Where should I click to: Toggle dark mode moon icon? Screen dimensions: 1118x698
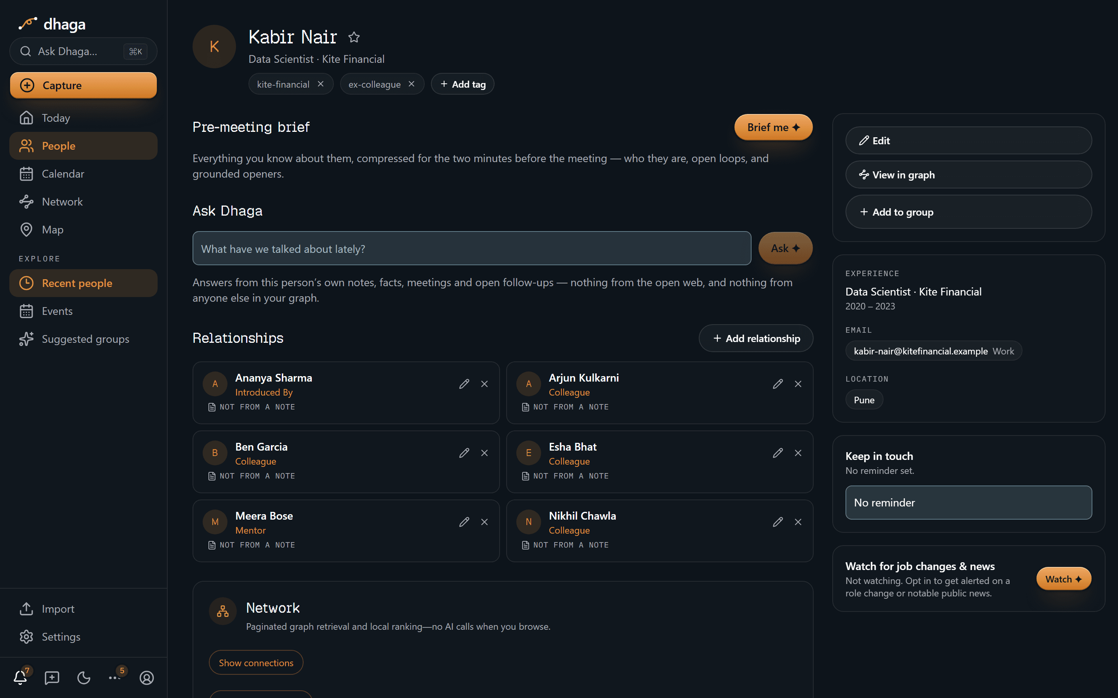(x=83, y=677)
